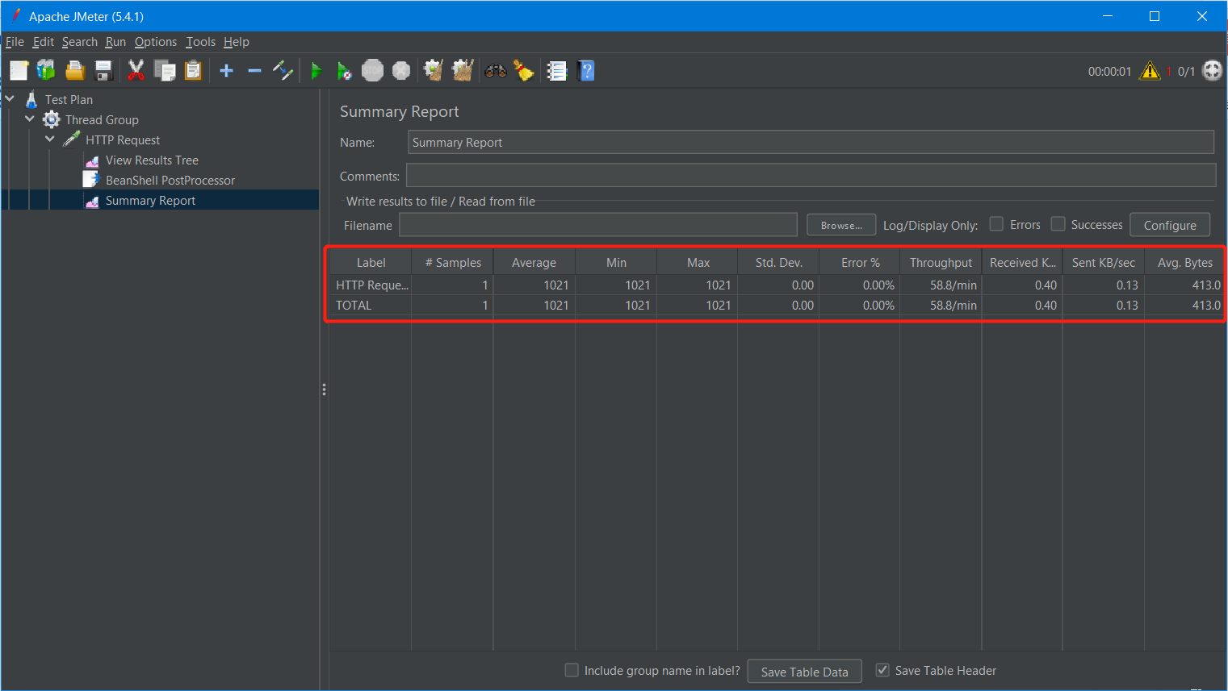
Task: Sort by the Error % column header
Action: click(x=860, y=263)
